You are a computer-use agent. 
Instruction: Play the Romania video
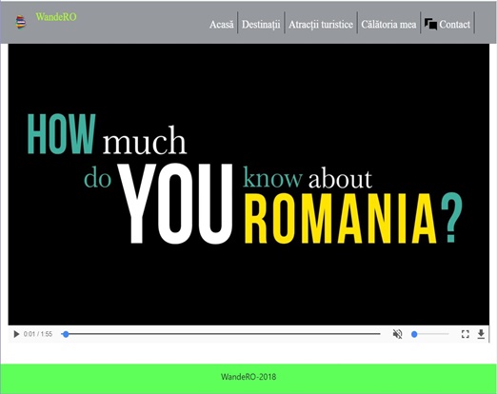(16, 334)
